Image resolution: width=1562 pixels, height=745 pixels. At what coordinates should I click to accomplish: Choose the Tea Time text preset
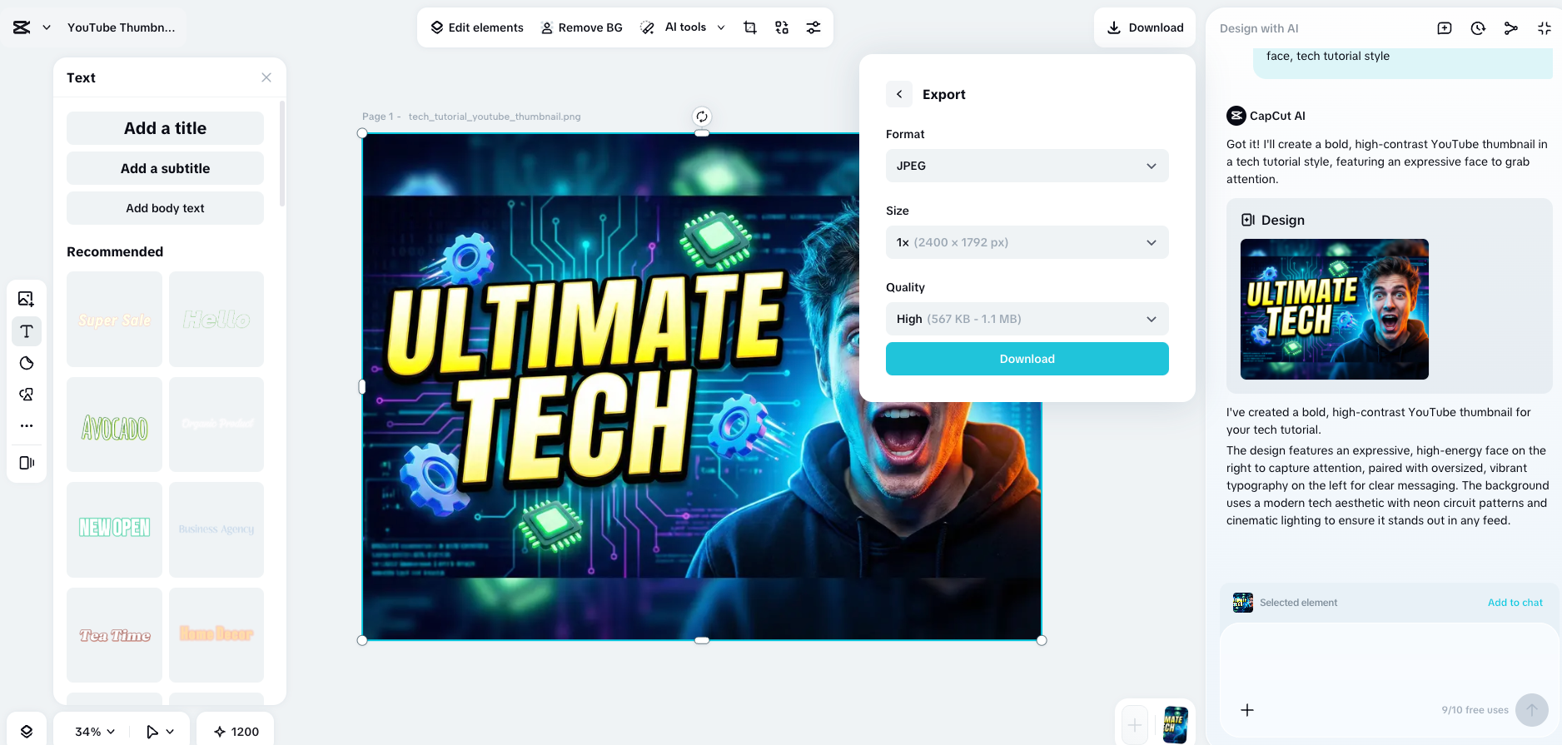(x=115, y=635)
